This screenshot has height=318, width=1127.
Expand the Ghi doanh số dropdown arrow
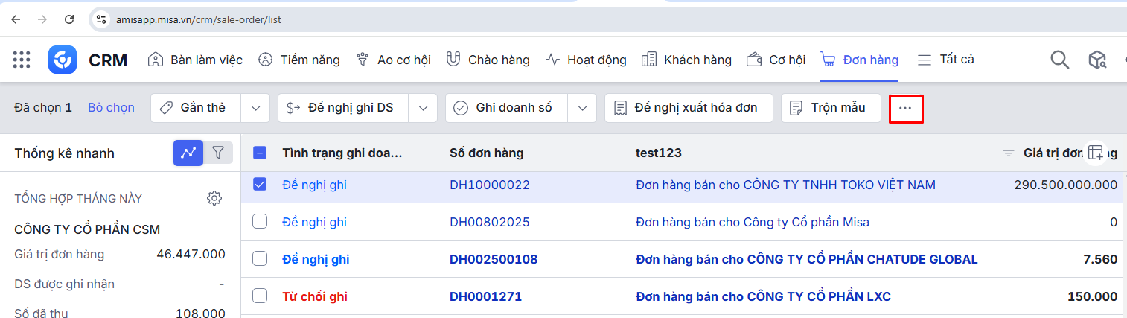(x=582, y=109)
